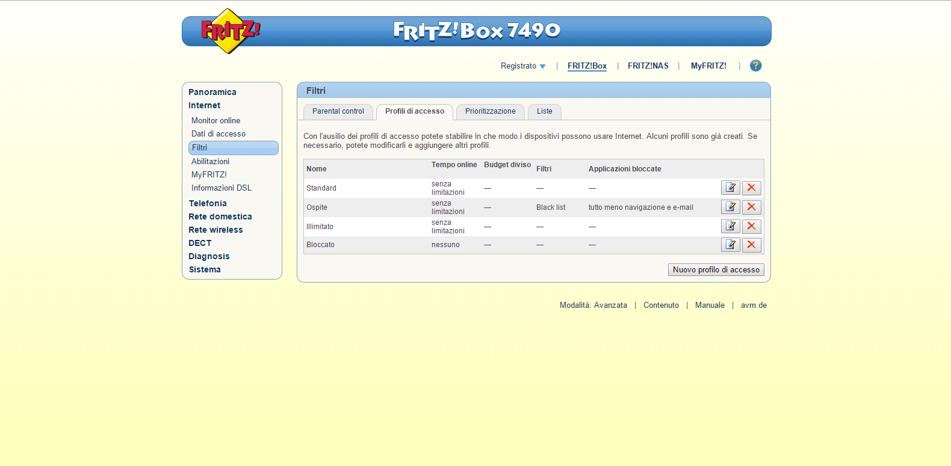Open the blue help question mark
The image size is (951, 466).
[x=755, y=66]
